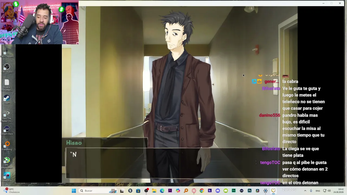
Task: Click chat username danino556
Action: 269,115
